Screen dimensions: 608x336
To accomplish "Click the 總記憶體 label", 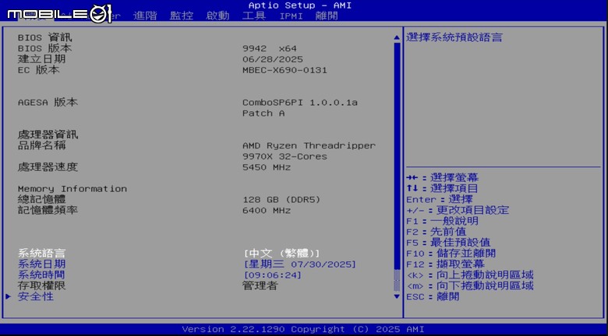I will coord(41,200).
